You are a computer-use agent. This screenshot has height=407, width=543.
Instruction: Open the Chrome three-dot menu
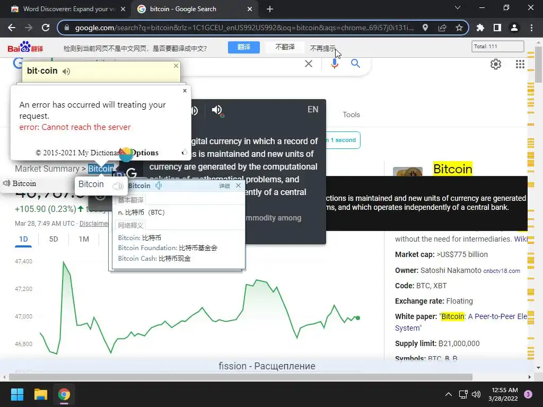[531, 28]
